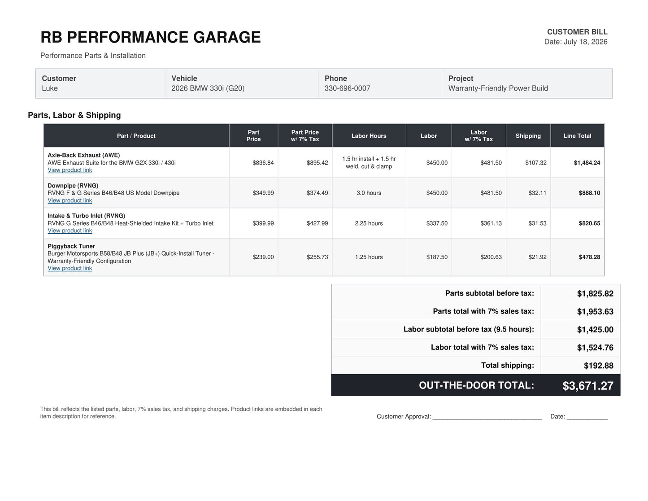Select 'Performance Parts & Installation' subtitle

click(93, 56)
